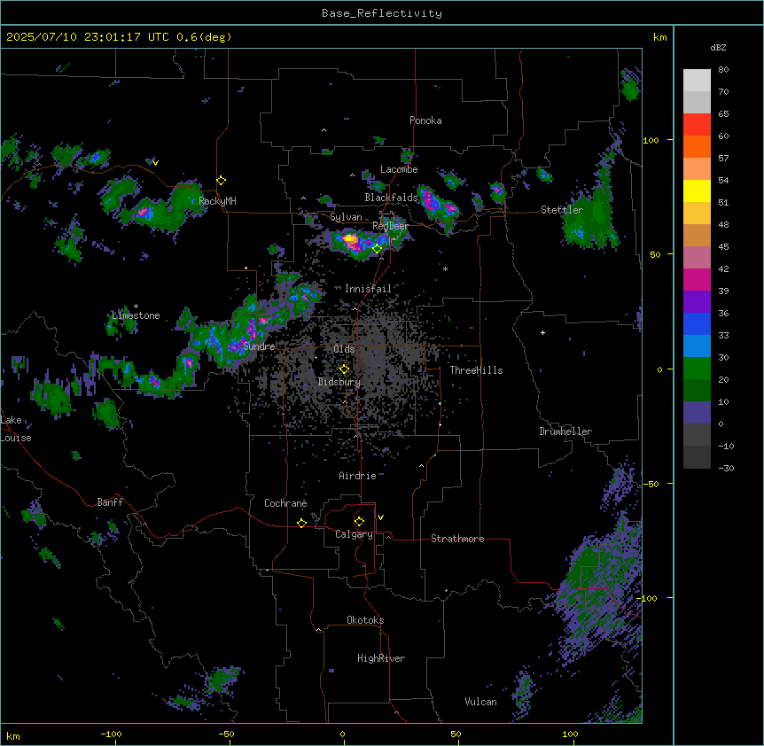Select the yellow diamond marker below RedDeer
The image size is (764, 746).
[x=377, y=249]
